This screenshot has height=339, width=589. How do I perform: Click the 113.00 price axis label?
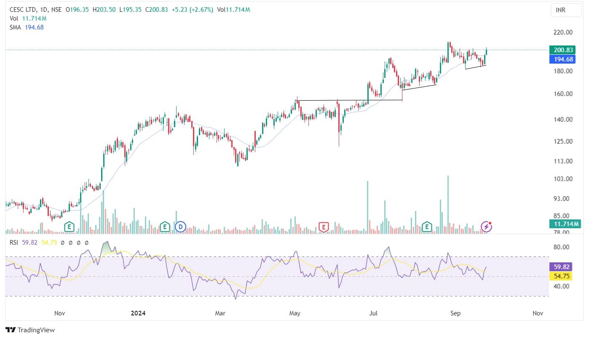563,161
